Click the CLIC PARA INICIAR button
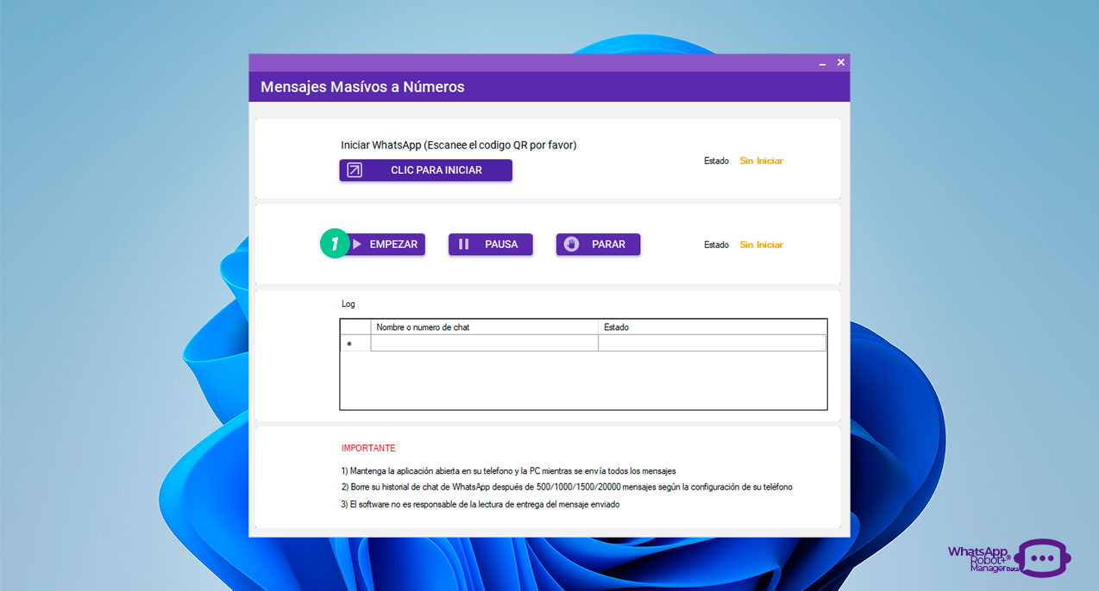Image resolution: width=1099 pixels, height=591 pixels. tap(425, 171)
